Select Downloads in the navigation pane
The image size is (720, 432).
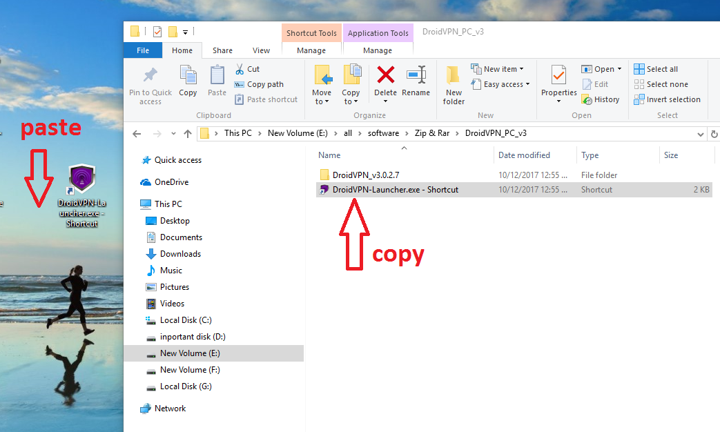coord(180,254)
